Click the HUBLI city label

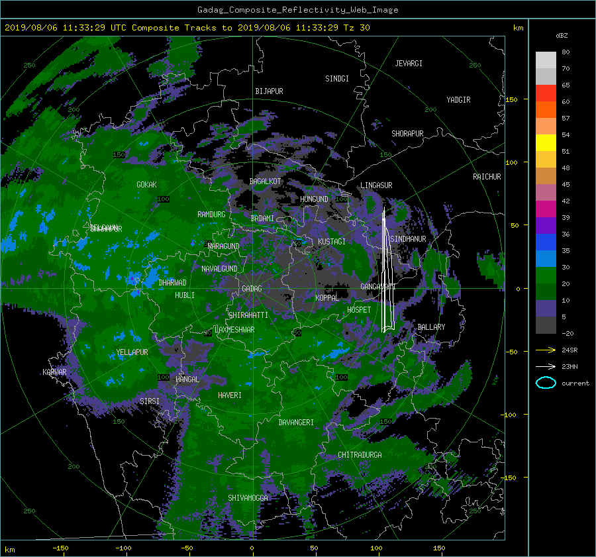[x=184, y=295]
